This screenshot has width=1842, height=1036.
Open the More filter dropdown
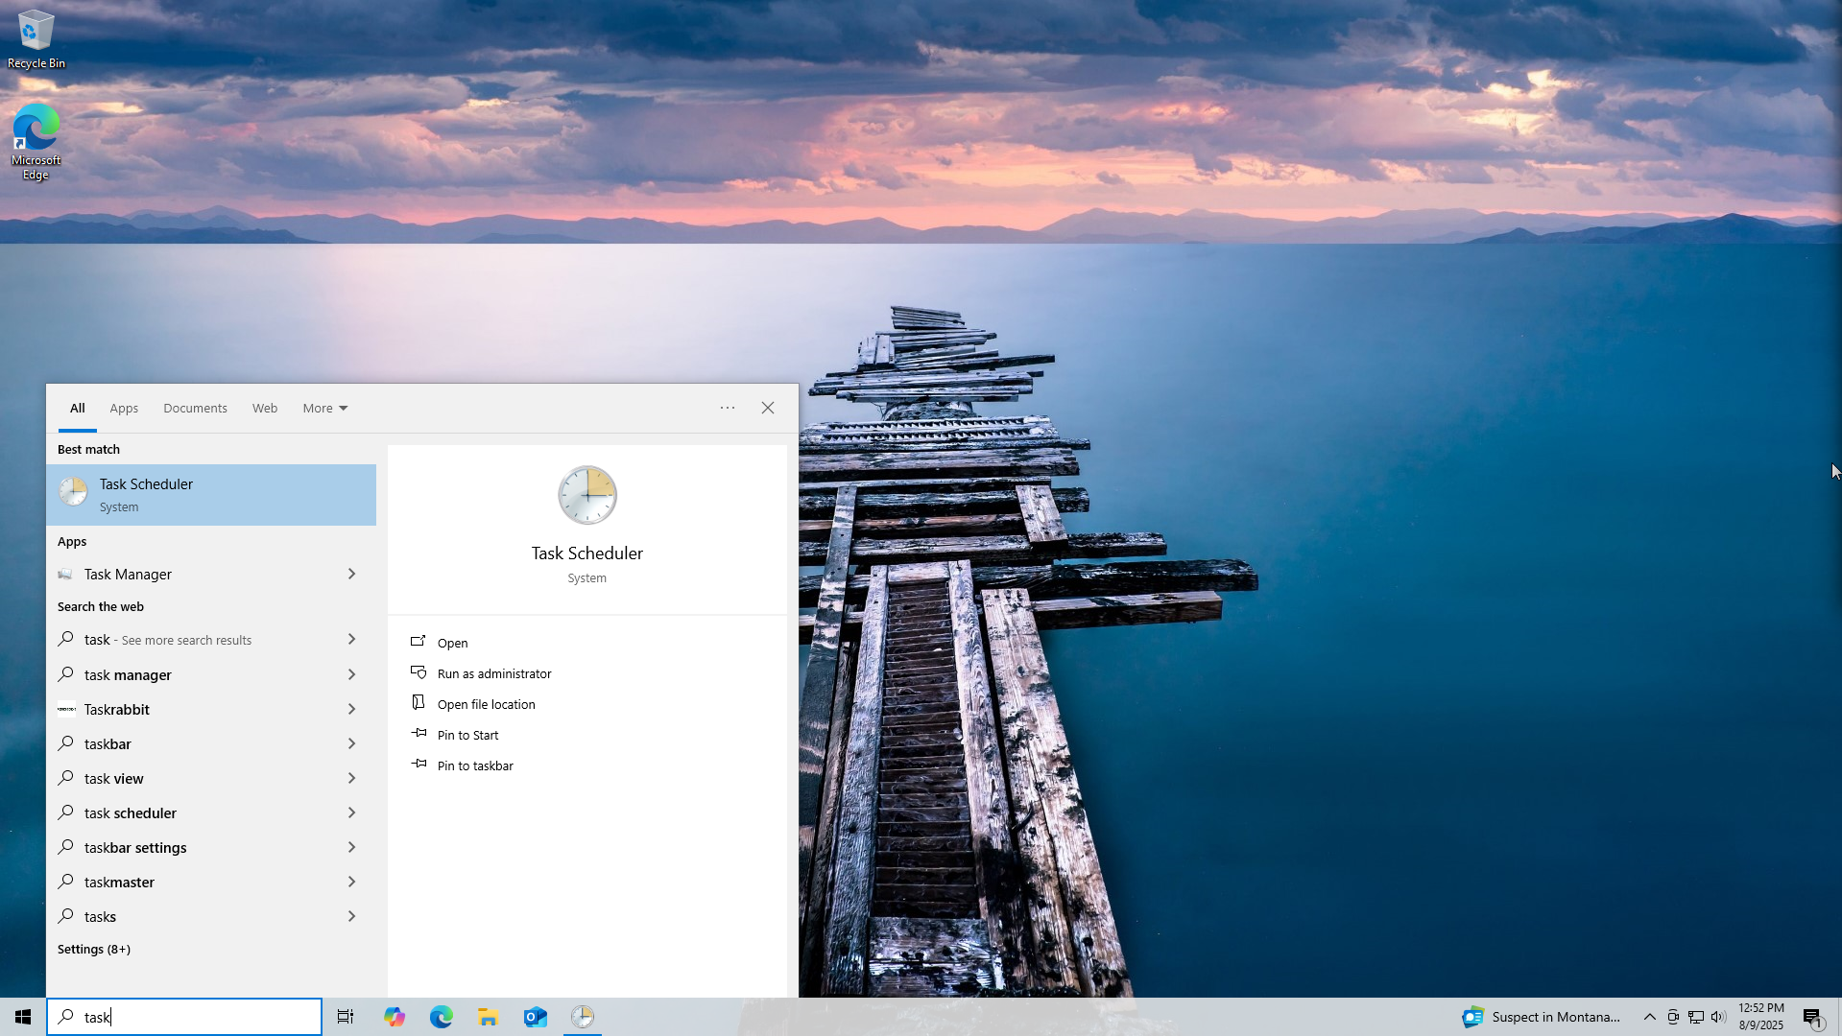325,409
